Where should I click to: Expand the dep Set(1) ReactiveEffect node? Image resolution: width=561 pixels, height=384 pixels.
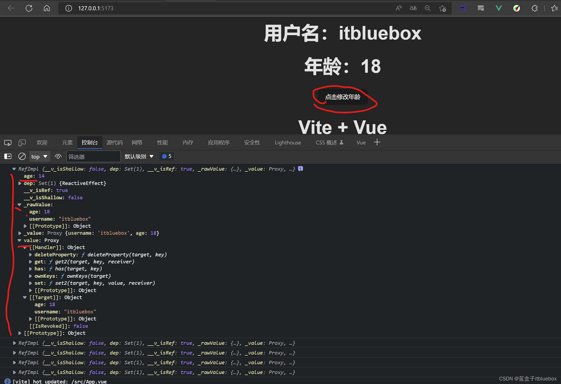click(x=20, y=183)
